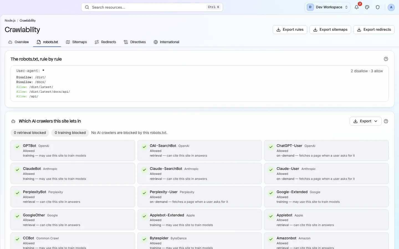The image size is (399, 249).
Task: Click the GoogleOther allowed checkmark icon
Action: tap(17, 216)
